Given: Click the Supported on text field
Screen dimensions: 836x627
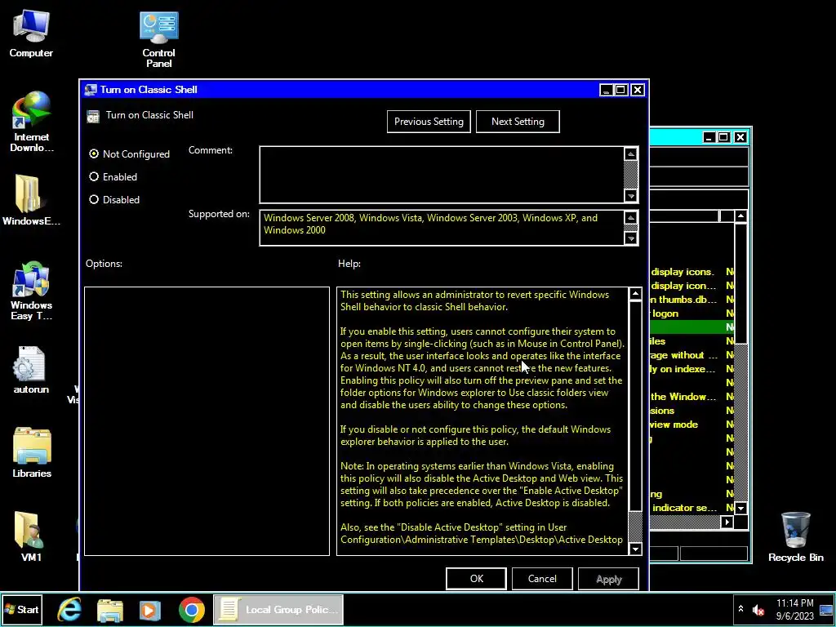Looking at the screenshot, I should click(442, 228).
